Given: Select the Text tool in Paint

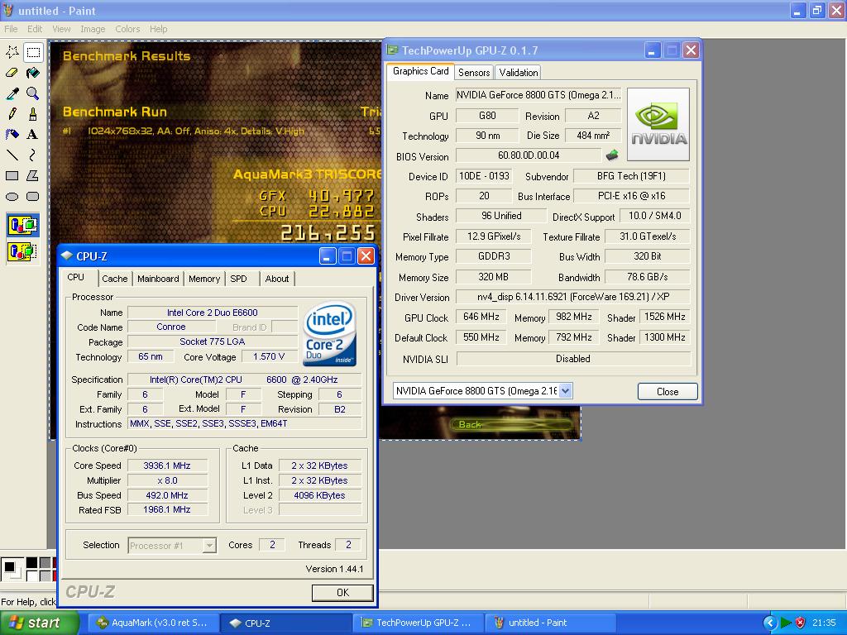Looking at the screenshot, I should [x=33, y=134].
